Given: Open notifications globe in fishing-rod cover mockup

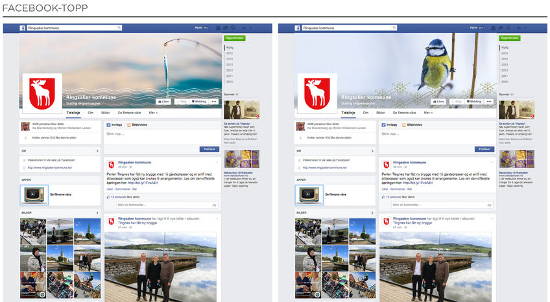Looking at the screenshot, I should pyautogui.click(x=233, y=28).
